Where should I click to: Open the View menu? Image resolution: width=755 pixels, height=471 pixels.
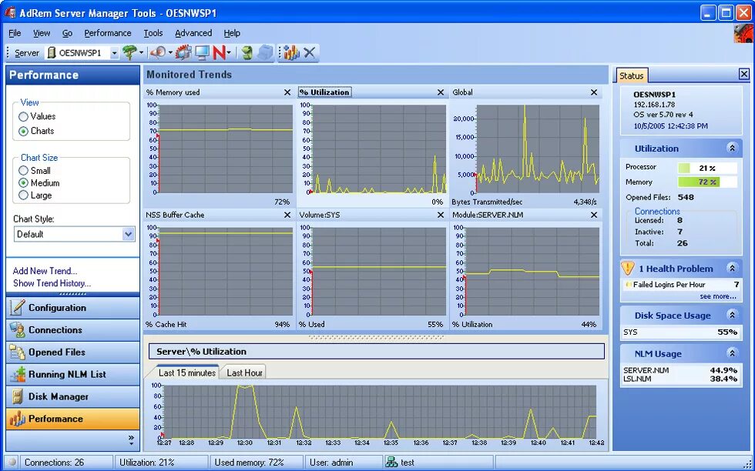[42, 33]
